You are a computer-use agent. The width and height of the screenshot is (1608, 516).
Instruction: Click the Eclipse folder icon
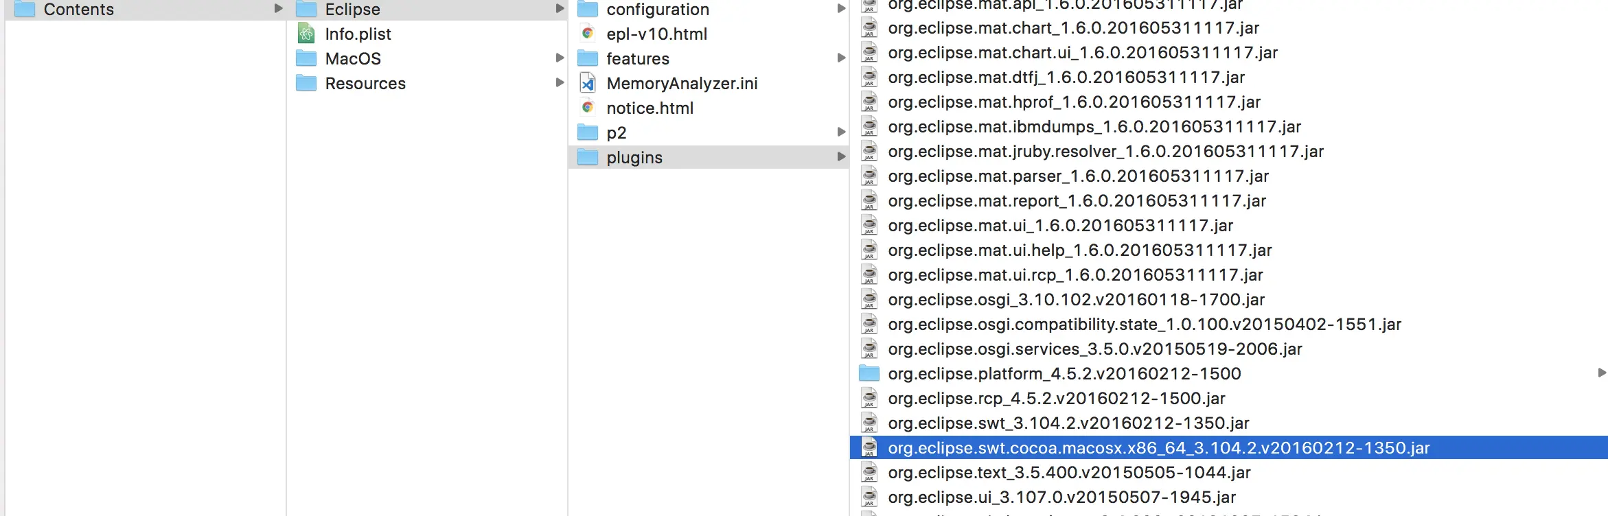[x=306, y=9]
